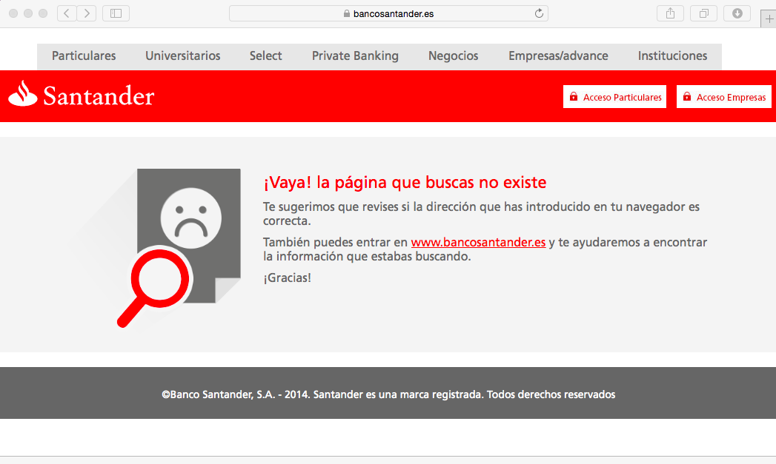Open the Negocios tab
776x464 pixels.
(x=453, y=56)
